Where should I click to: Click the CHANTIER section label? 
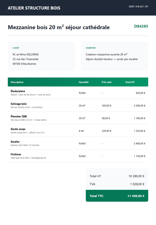[91, 48]
